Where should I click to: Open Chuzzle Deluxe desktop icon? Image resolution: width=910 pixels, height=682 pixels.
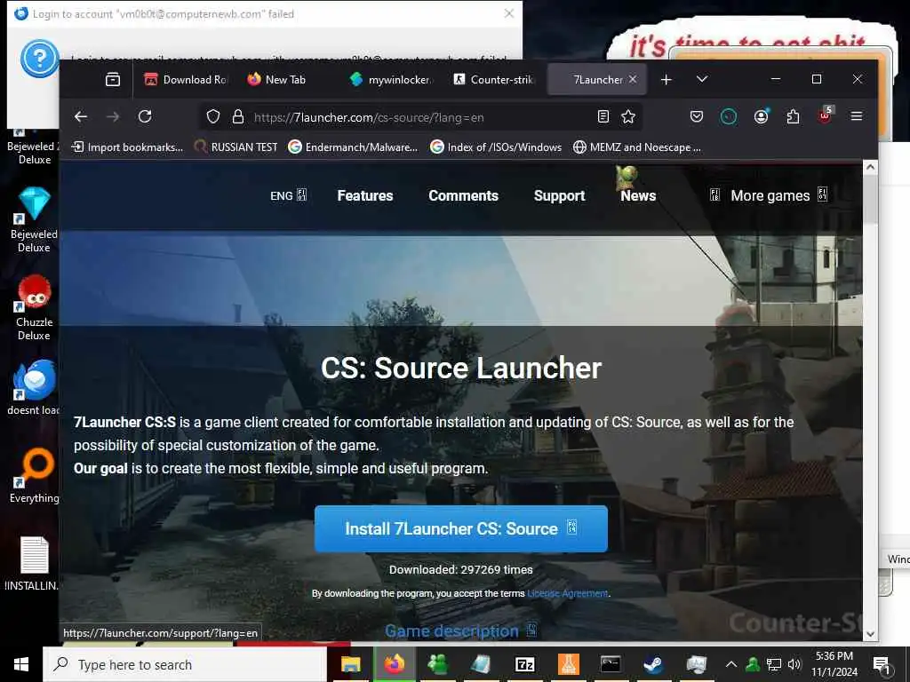[34, 308]
